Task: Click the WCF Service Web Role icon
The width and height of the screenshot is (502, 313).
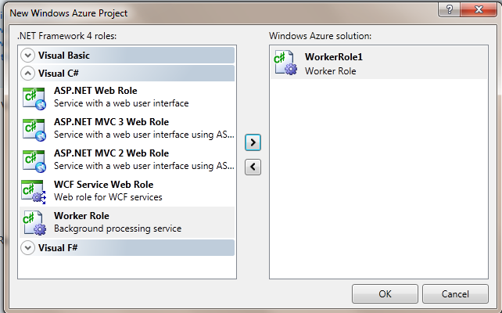Action: 34,192
